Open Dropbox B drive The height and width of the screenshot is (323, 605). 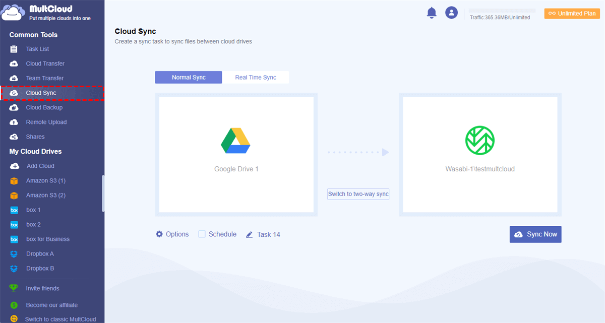(40, 268)
